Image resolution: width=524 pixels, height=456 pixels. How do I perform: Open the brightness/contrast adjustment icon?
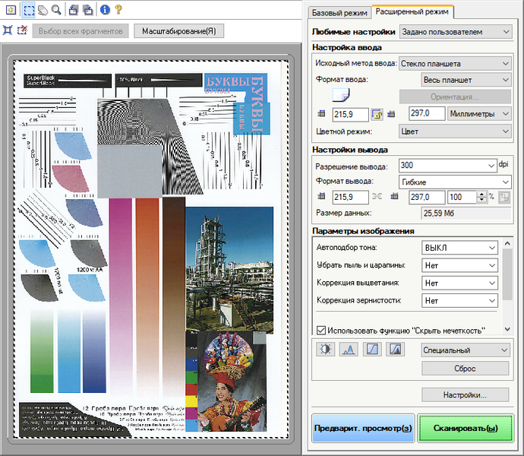pyautogui.click(x=326, y=350)
